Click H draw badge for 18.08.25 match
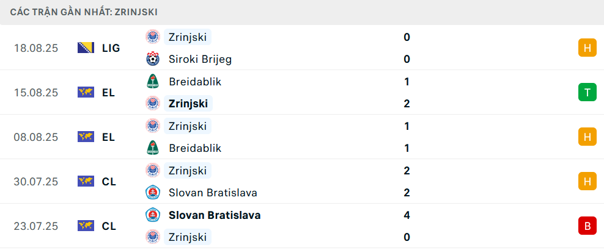604x250 pixels. pyautogui.click(x=587, y=48)
